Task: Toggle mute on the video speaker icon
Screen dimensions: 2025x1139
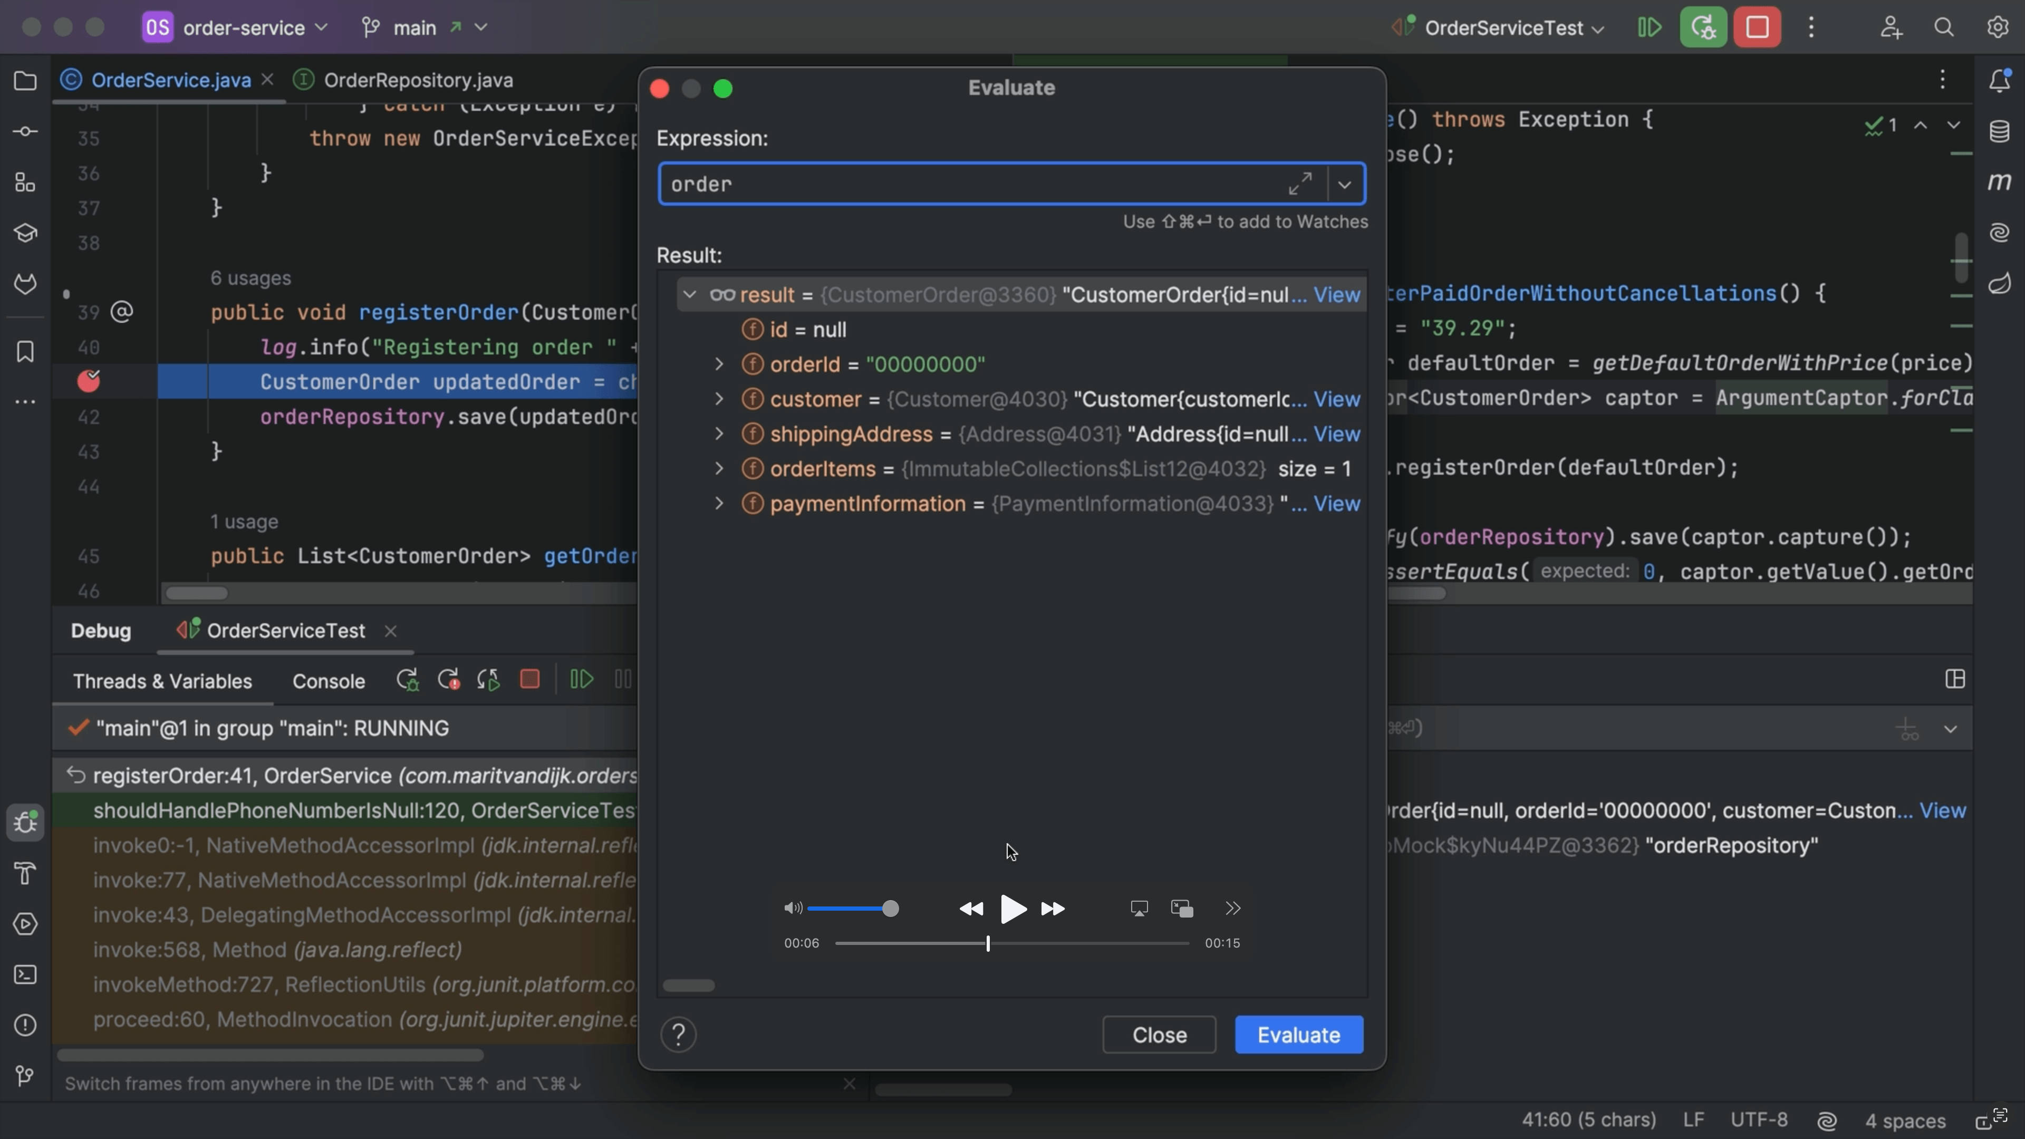Action: 793,909
